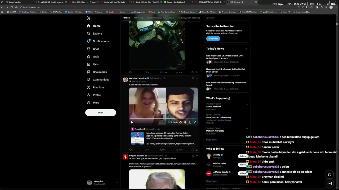Click the reply icon on Gabriele Domaldo's post
Screen dimensions: 339x190
pyautogui.click(x=130, y=150)
